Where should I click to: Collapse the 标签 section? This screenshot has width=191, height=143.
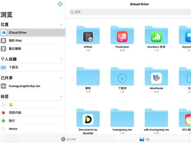61,97
